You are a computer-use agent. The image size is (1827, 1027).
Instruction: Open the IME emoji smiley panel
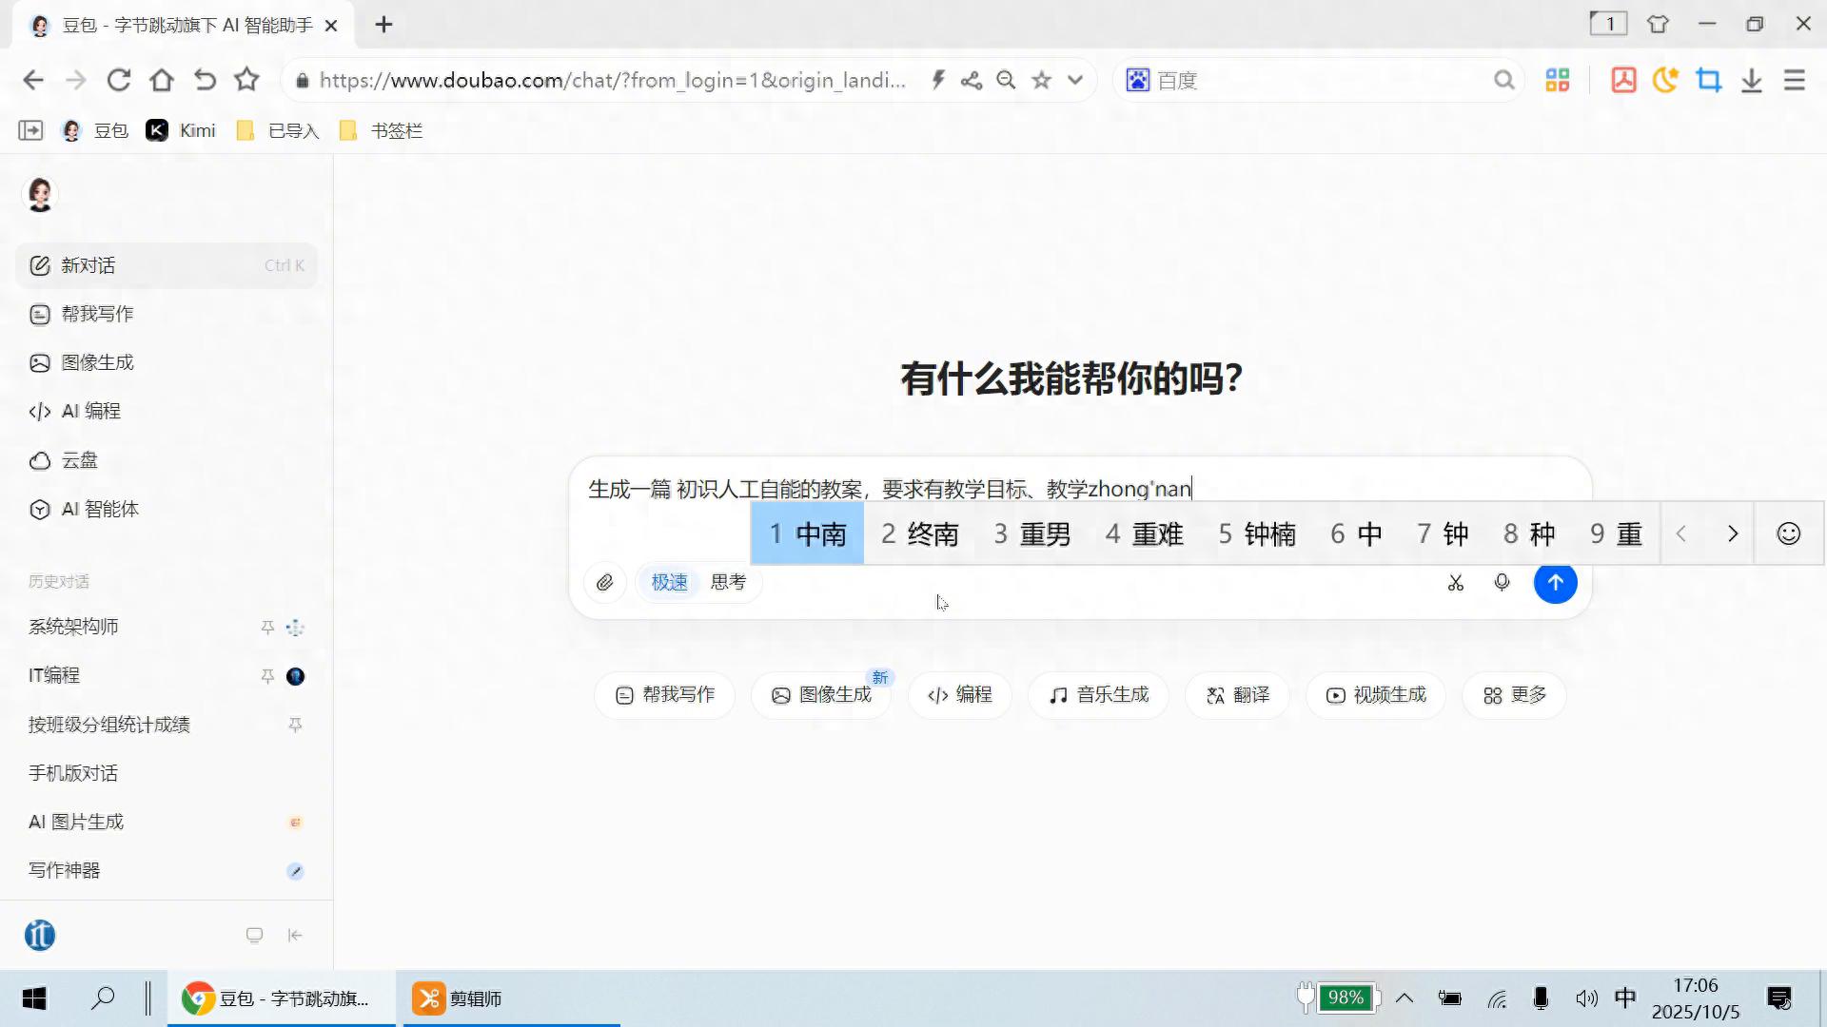click(x=1788, y=533)
